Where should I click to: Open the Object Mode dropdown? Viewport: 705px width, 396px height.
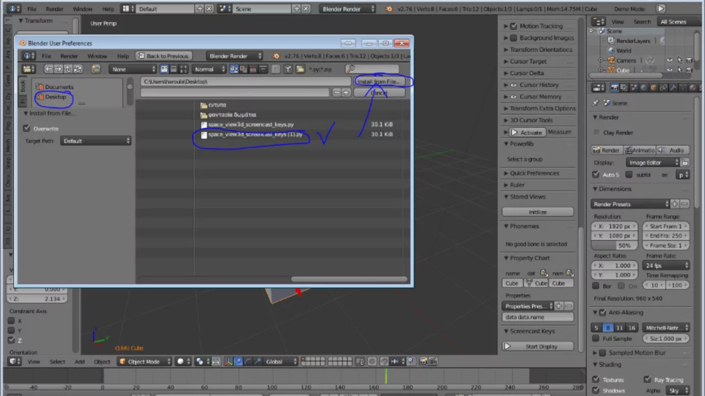pyautogui.click(x=144, y=361)
